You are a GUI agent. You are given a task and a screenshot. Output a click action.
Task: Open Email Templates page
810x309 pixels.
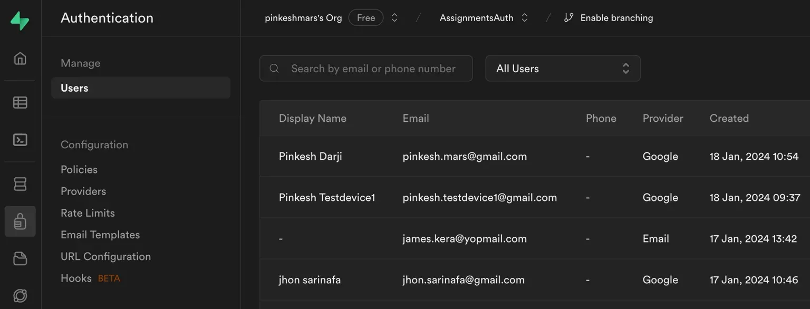pyautogui.click(x=100, y=235)
